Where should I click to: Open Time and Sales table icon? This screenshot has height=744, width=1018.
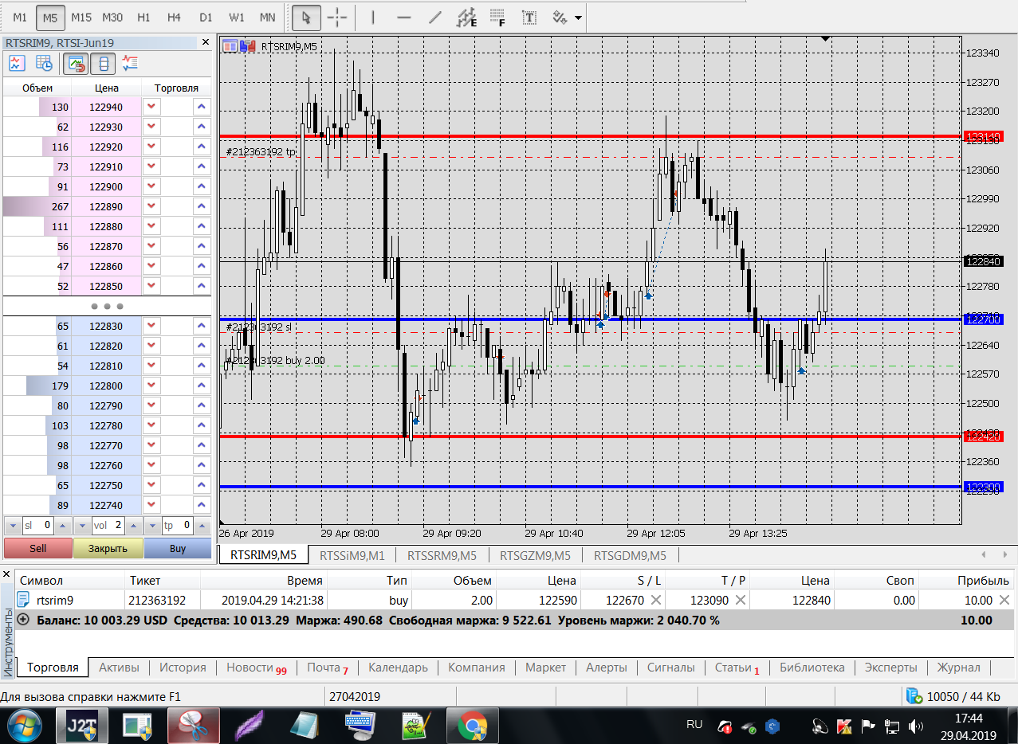(x=43, y=64)
